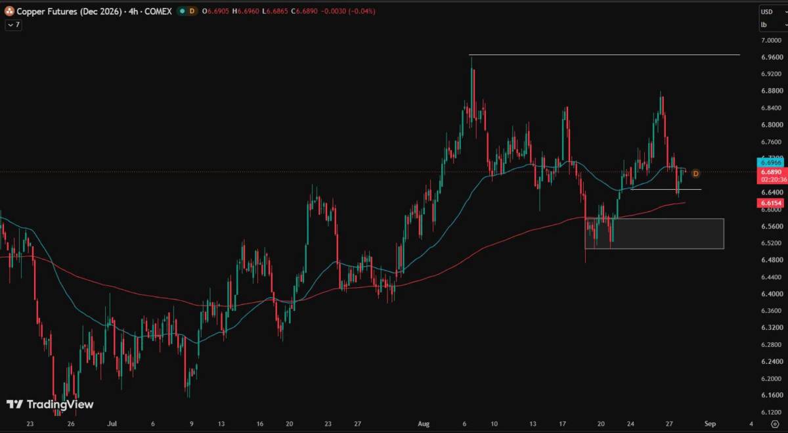Select the short horizontal line near 6.6400

tap(666, 189)
